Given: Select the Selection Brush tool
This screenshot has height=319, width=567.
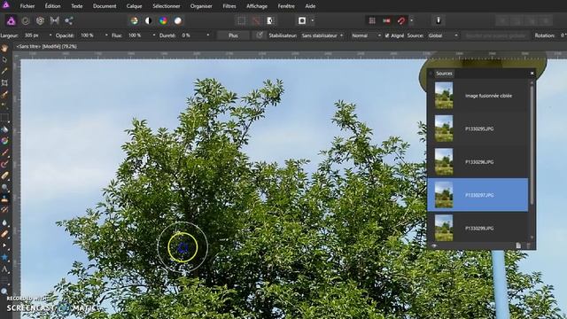Looking at the screenshot, I should tap(4, 95).
